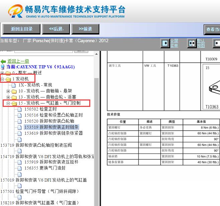Click the page icon above 154719 entry
The height and width of the screenshot is (206, 220).
point(20,151)
